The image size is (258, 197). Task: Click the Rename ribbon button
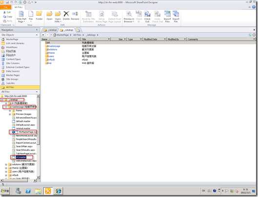tap(75, 16)
